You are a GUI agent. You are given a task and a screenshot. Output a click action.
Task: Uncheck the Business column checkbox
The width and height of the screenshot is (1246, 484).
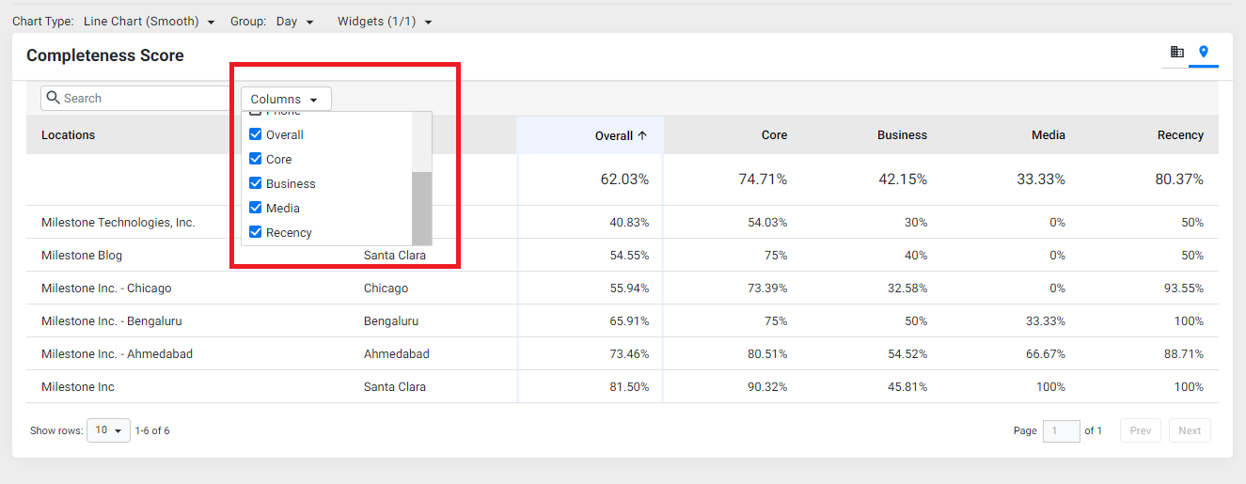pos(255,183)
